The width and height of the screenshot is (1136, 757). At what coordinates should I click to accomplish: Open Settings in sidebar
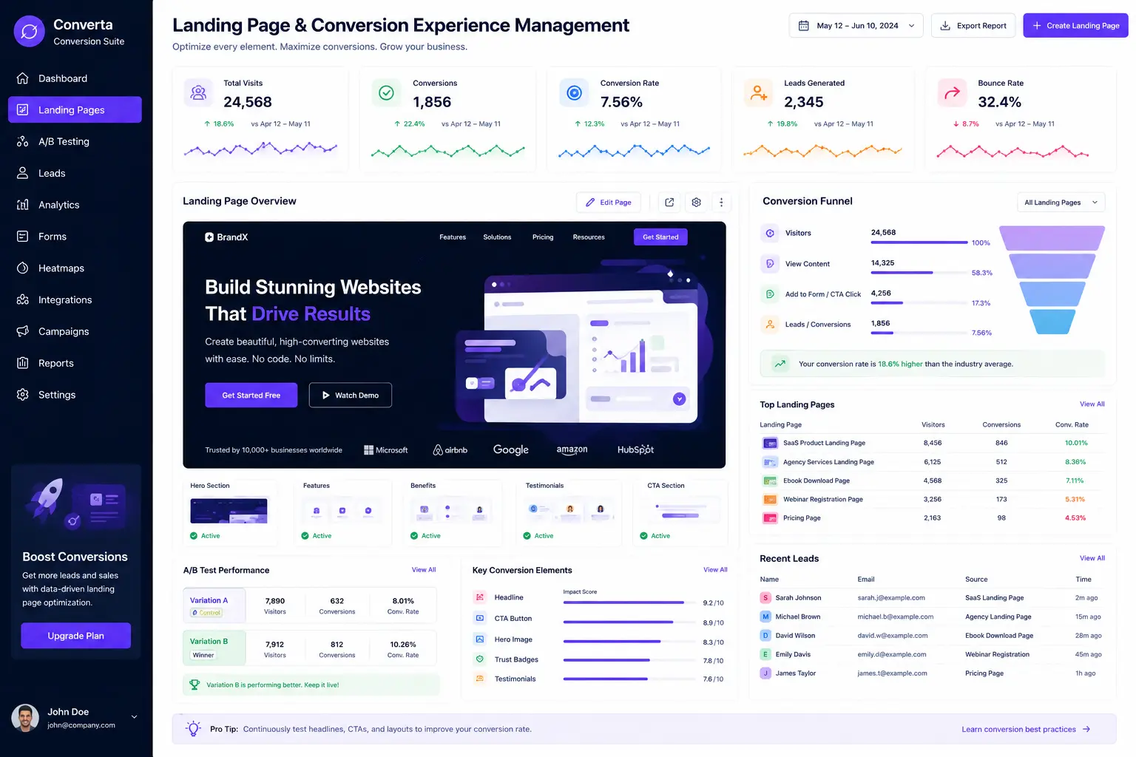pos(75,395)
